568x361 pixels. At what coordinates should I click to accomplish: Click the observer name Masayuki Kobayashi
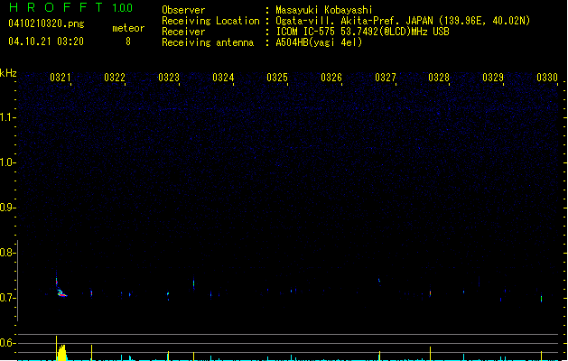tap(324, 10)
